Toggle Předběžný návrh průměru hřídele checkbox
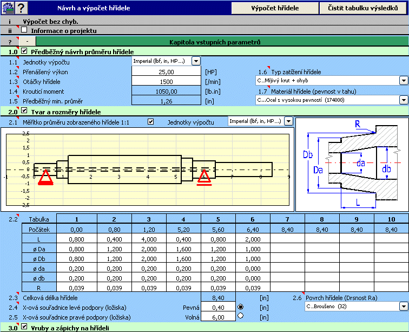 pyautogui.click(x=24, y=51)
